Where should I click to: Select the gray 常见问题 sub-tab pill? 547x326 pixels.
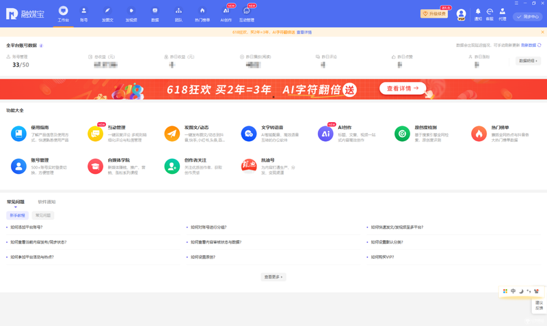pyautogui.click(x=43, y=216)
